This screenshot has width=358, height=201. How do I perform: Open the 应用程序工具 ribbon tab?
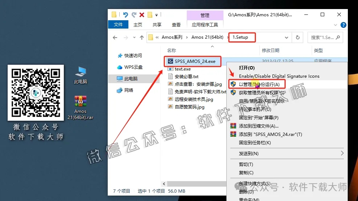pyautogui.click(x=205, y=25)
